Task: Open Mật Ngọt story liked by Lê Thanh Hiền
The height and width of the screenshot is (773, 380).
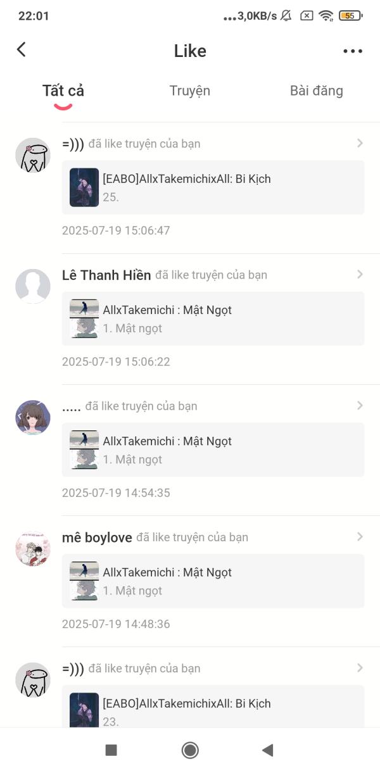Action: point(213,318)
